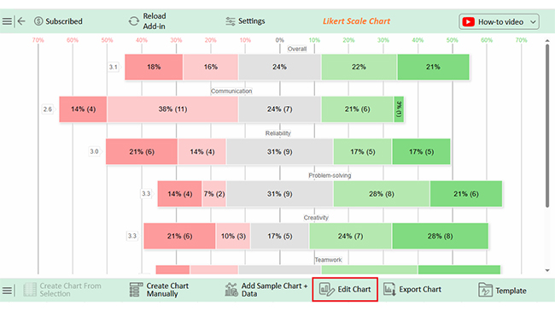Click the Export Chart icon

[x=389, y=289]
